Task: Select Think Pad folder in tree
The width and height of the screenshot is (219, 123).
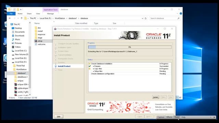Action: (x=20, y=66)
